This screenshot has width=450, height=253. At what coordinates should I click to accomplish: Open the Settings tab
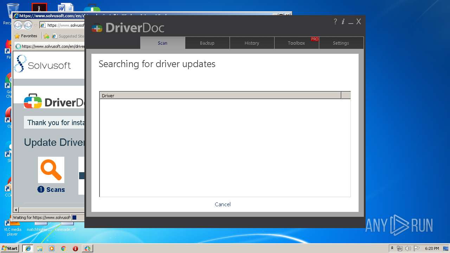click(341, 43)
